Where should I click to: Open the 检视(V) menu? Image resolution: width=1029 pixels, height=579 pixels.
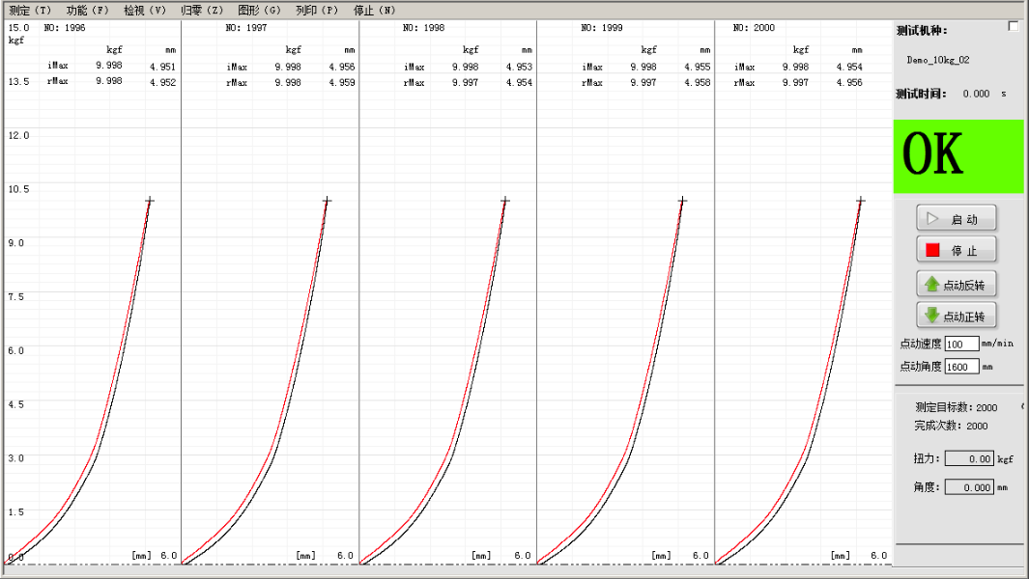(145, 10)
